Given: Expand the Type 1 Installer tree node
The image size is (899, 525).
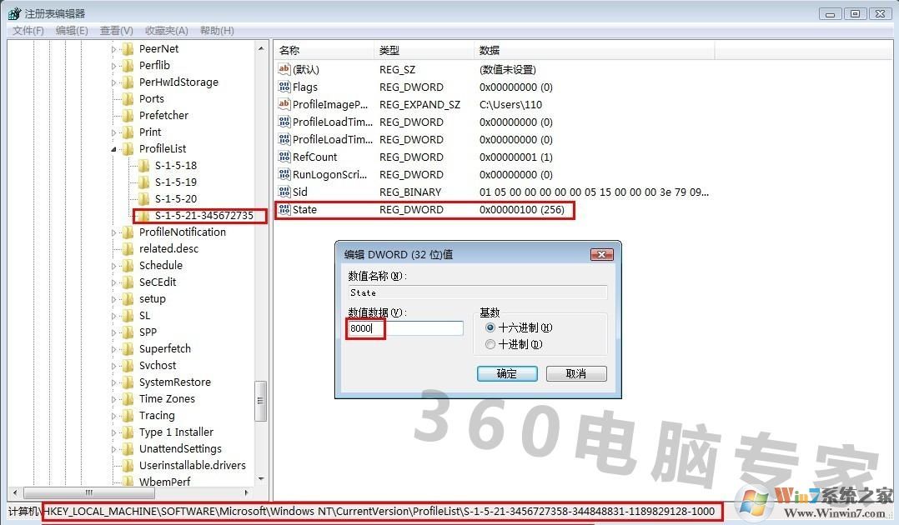Looking at the screenshot, I should click(x=113, y=432).
